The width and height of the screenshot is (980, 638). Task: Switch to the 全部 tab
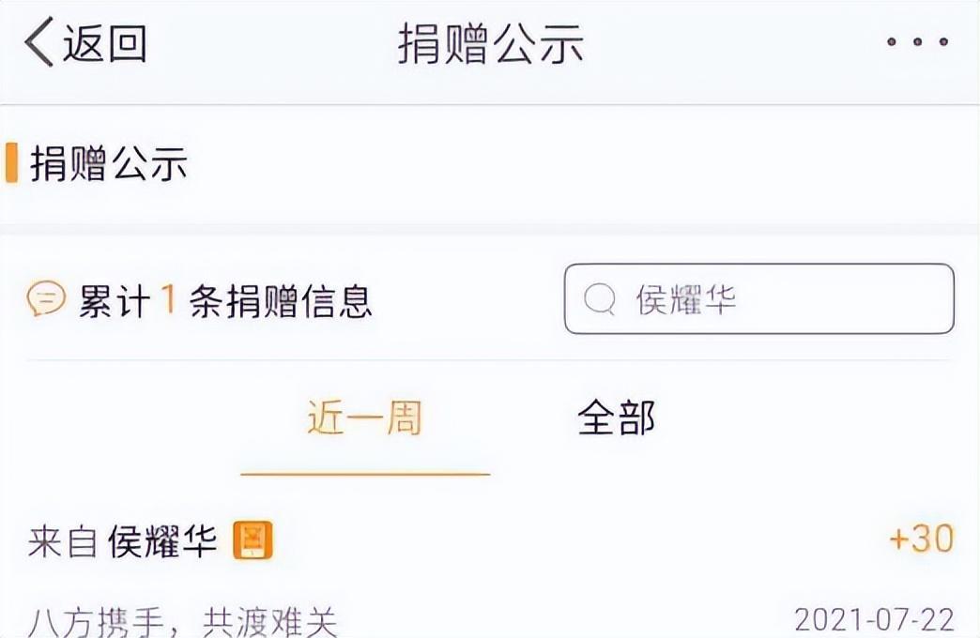[616, 418]
